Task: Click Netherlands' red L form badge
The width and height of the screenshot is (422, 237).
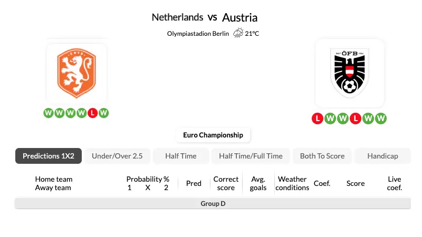Action: click(92, 113)
